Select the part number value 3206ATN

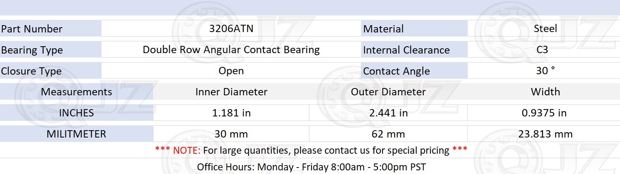(x=231, y=28)
